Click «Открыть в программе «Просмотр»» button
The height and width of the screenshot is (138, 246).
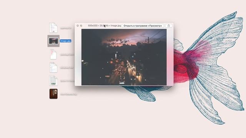click(x=143, y=26)
